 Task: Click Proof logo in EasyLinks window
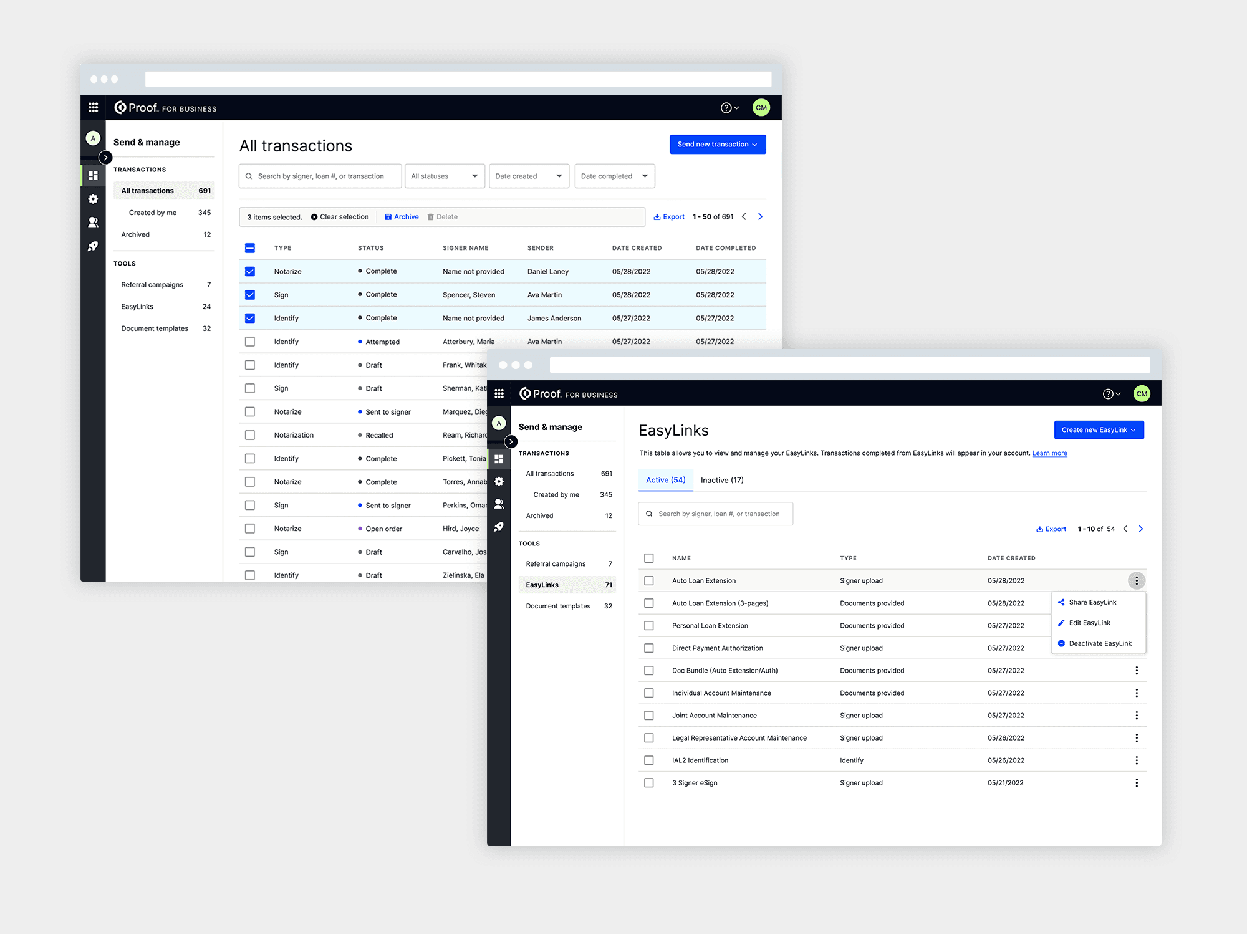pyautogui.click(x=568, y=393)
